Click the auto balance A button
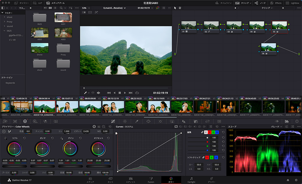Viewport: 302px width, 184px height. point(4,131)
